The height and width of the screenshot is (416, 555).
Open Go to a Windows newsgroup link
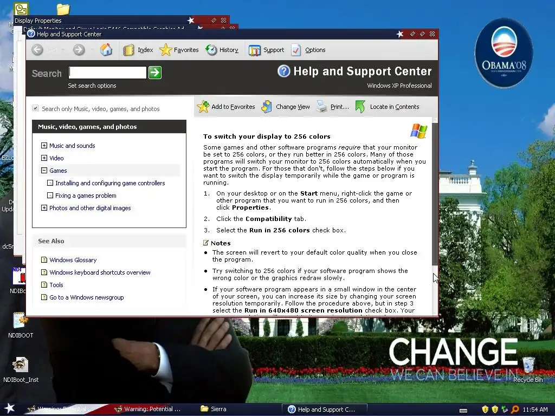click(x=87, y=297)
